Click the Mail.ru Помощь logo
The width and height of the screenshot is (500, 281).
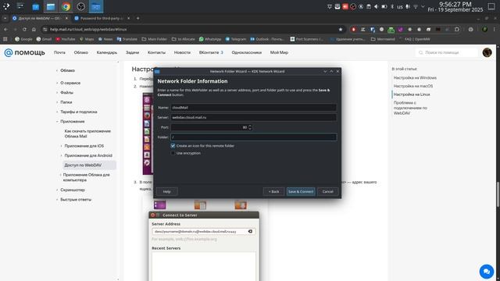[x=24, y=52]
